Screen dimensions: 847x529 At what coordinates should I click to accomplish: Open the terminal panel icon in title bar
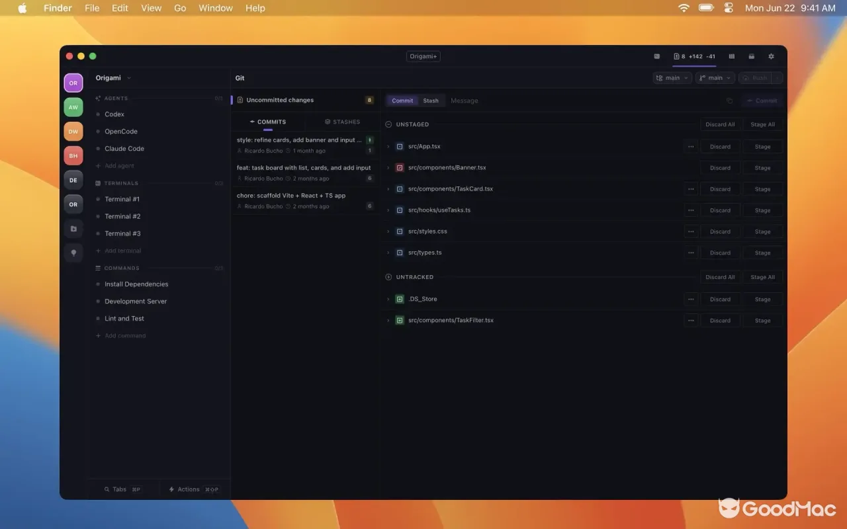point(656,56)
